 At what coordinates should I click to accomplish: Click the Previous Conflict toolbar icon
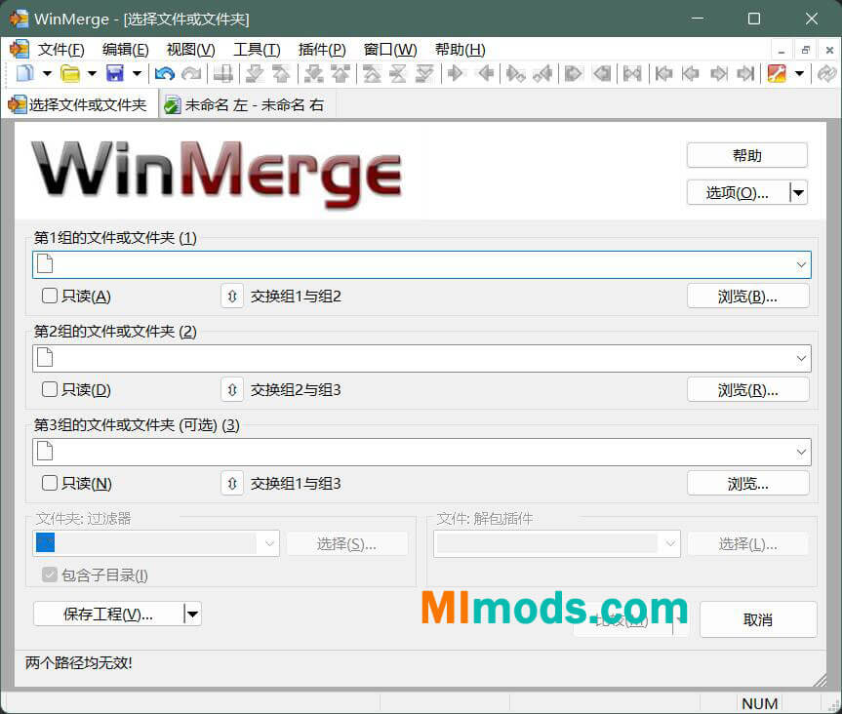(341, 73)
